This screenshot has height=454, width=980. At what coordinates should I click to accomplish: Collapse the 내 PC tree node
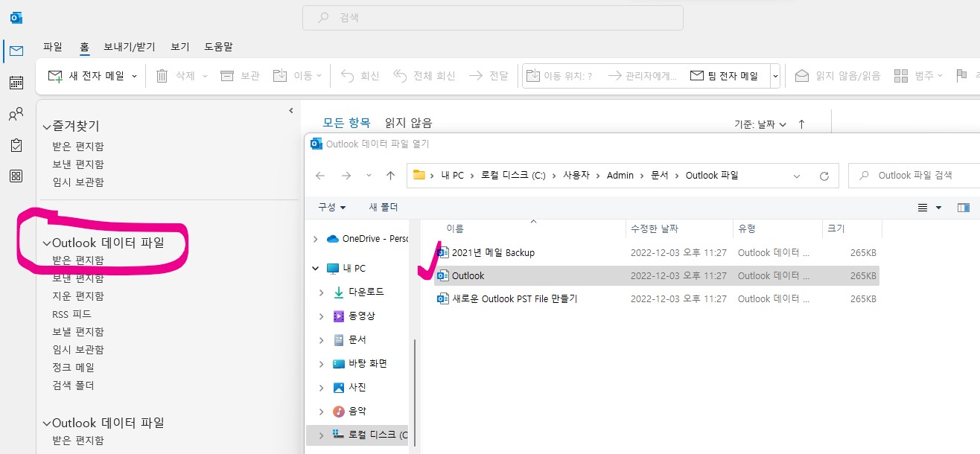[314, 268]
